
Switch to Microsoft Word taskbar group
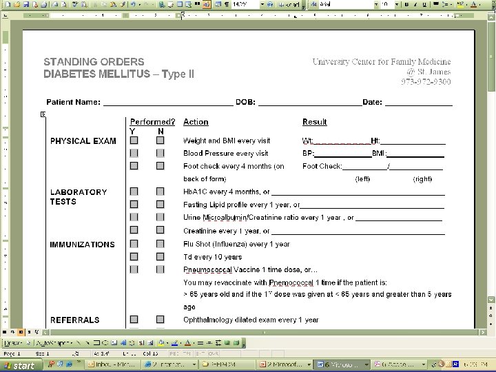point(341,364)
